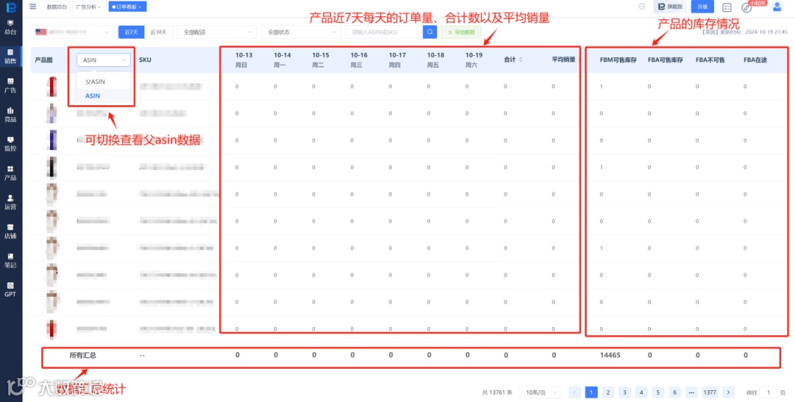
Task: Open the 产品 sidebar section
Action: click(10, 173)
